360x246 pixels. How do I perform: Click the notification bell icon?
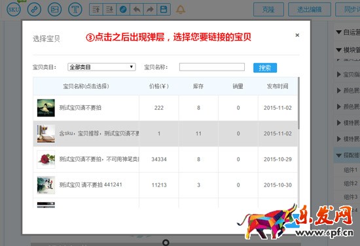tap(181, 9)
